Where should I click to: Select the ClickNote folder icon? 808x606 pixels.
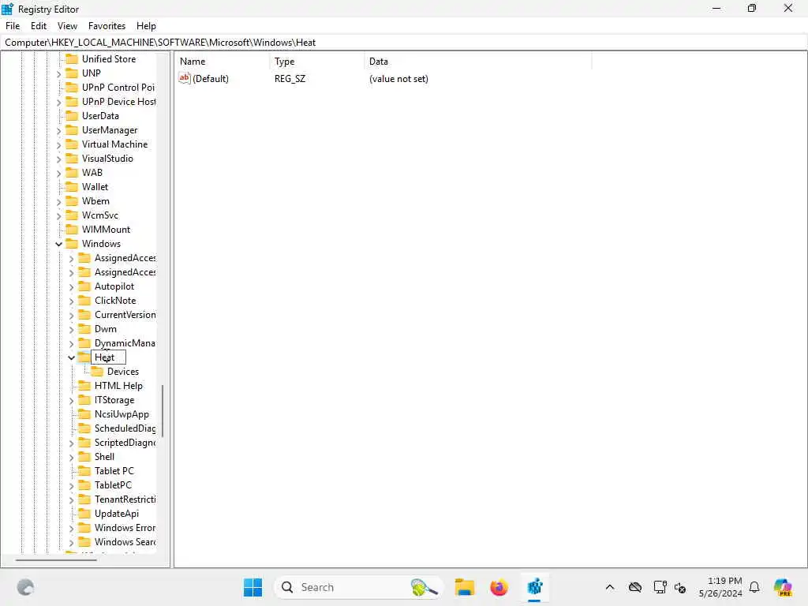84,301
